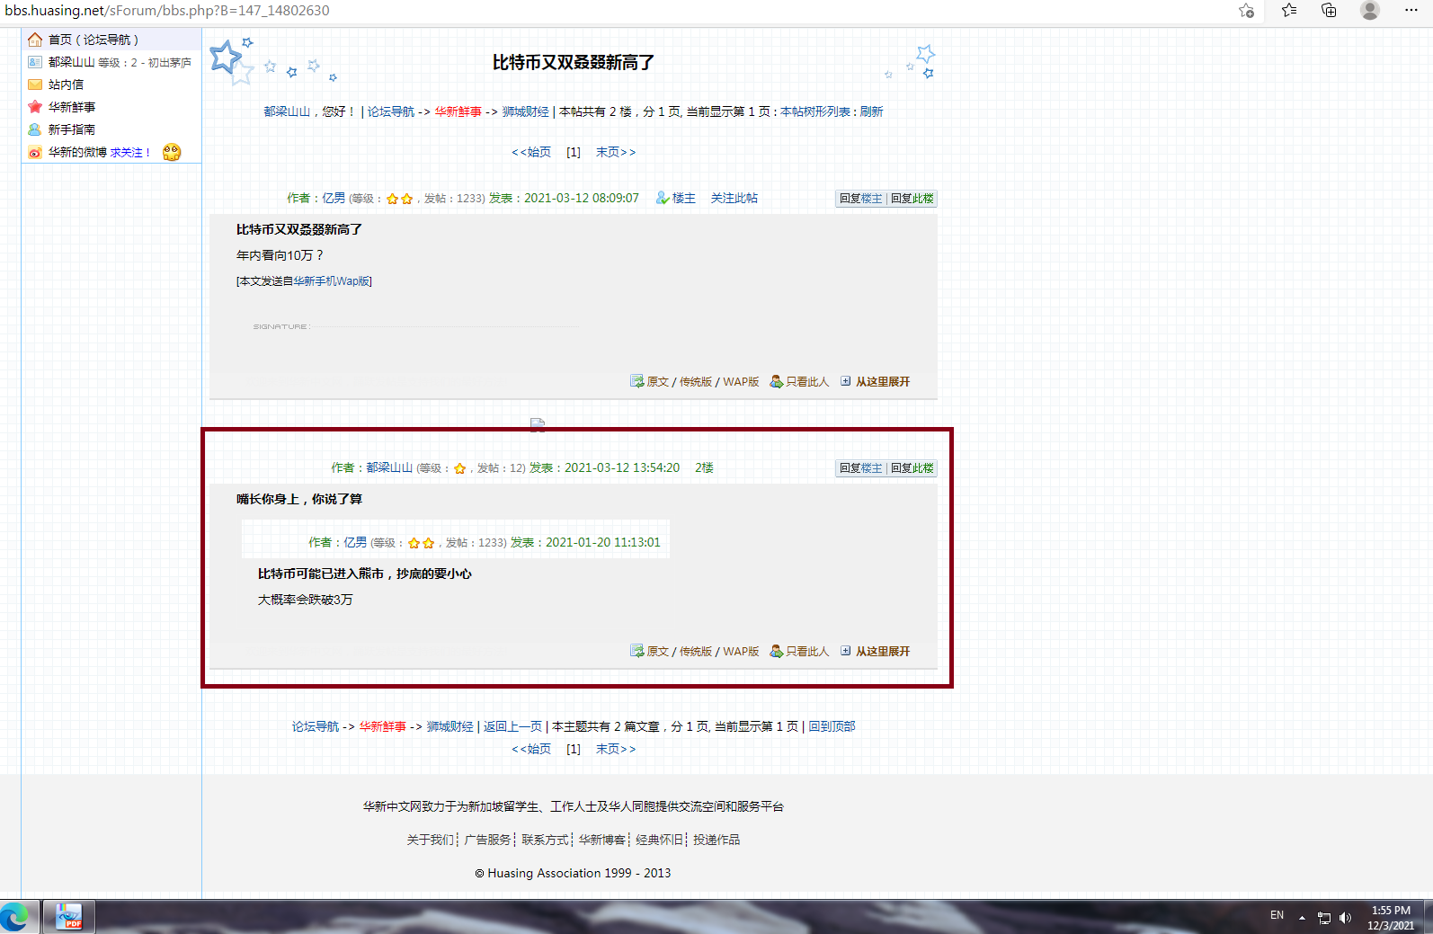Click 只看此人 on the second post
Screen dimensions: 1433x934
[806, 652]
